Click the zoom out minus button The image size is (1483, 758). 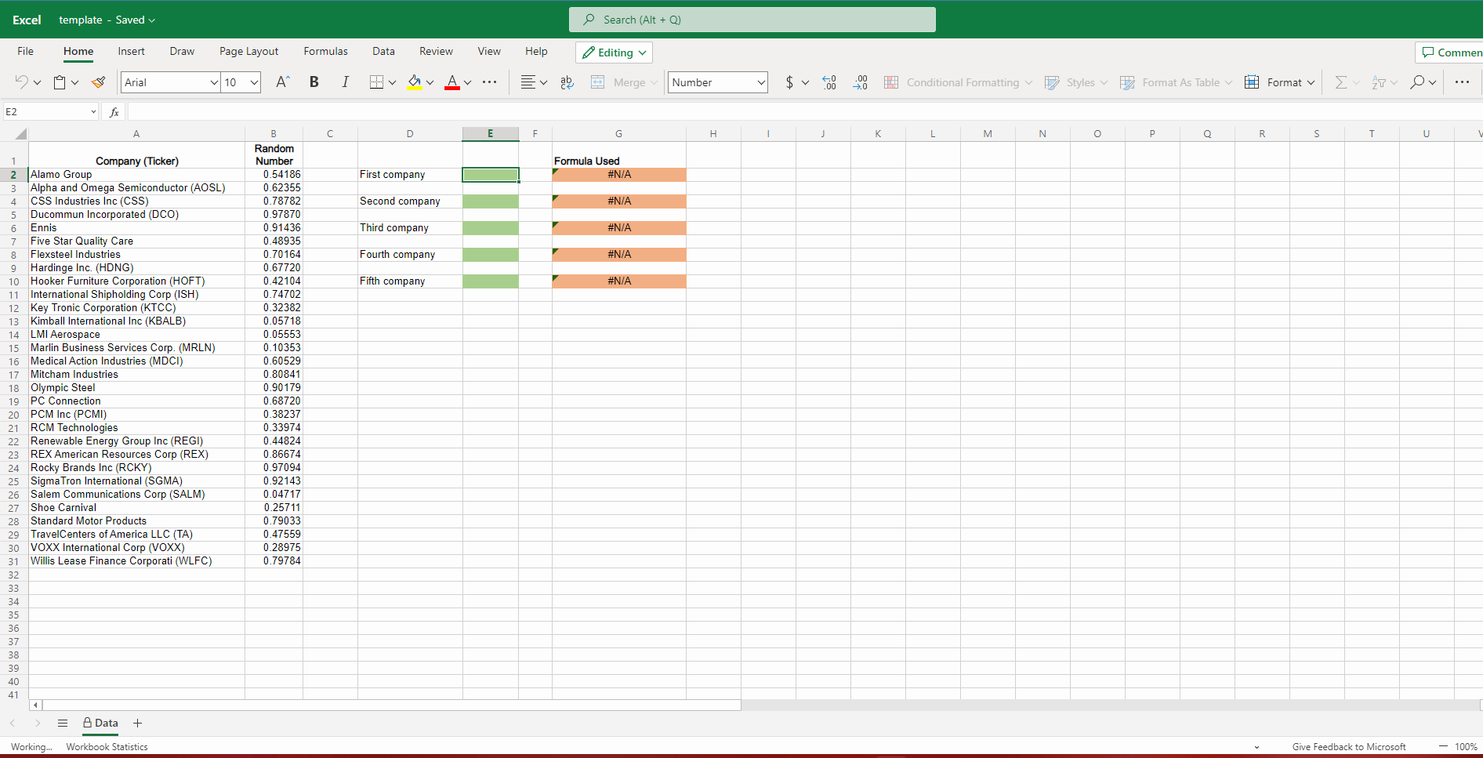[x=1443, y=746]
